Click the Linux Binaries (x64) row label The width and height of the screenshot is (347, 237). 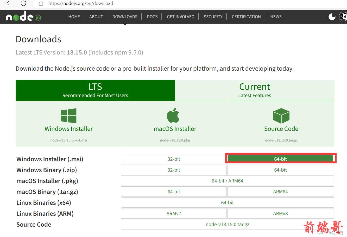tap(44, 203)
